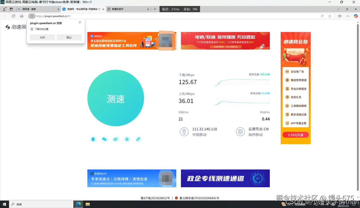Open the Edge browser from the taskbar
The height and width of the screenshot is (208, 360).
coord(78,204)
